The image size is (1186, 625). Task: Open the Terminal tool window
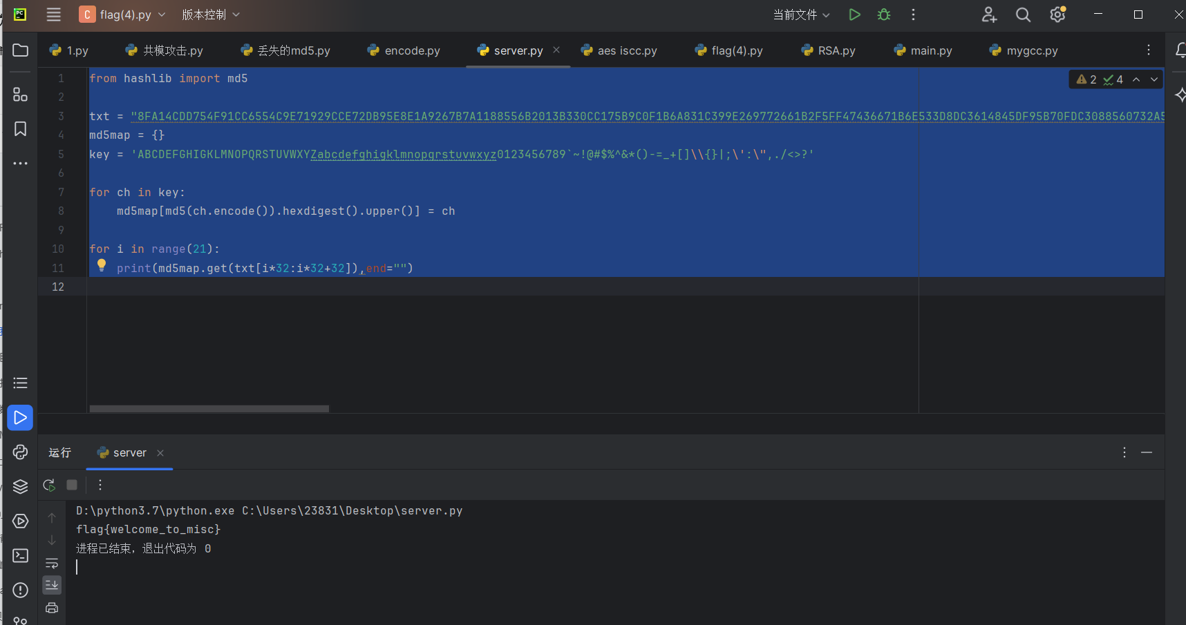[x=20, y=555]
